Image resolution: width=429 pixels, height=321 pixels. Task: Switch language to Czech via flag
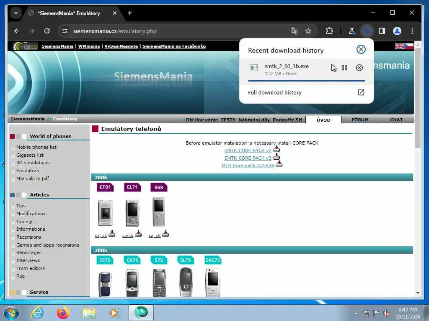(409, 46)
